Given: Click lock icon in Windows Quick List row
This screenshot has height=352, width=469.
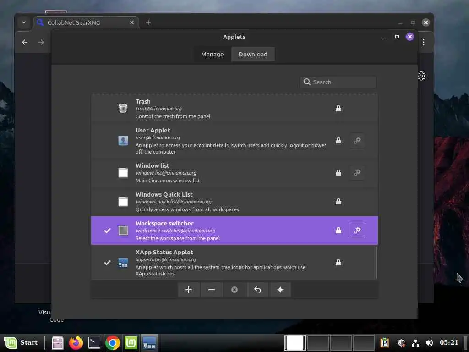Looking at the screenshot, I should tap(338, 202).
